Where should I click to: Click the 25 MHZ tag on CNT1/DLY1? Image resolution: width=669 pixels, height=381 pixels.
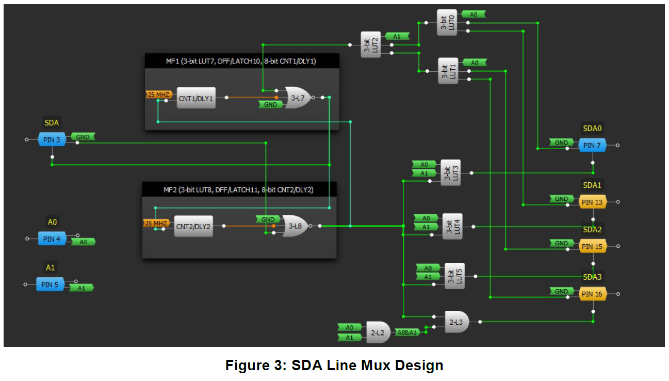tap(159, 94)
